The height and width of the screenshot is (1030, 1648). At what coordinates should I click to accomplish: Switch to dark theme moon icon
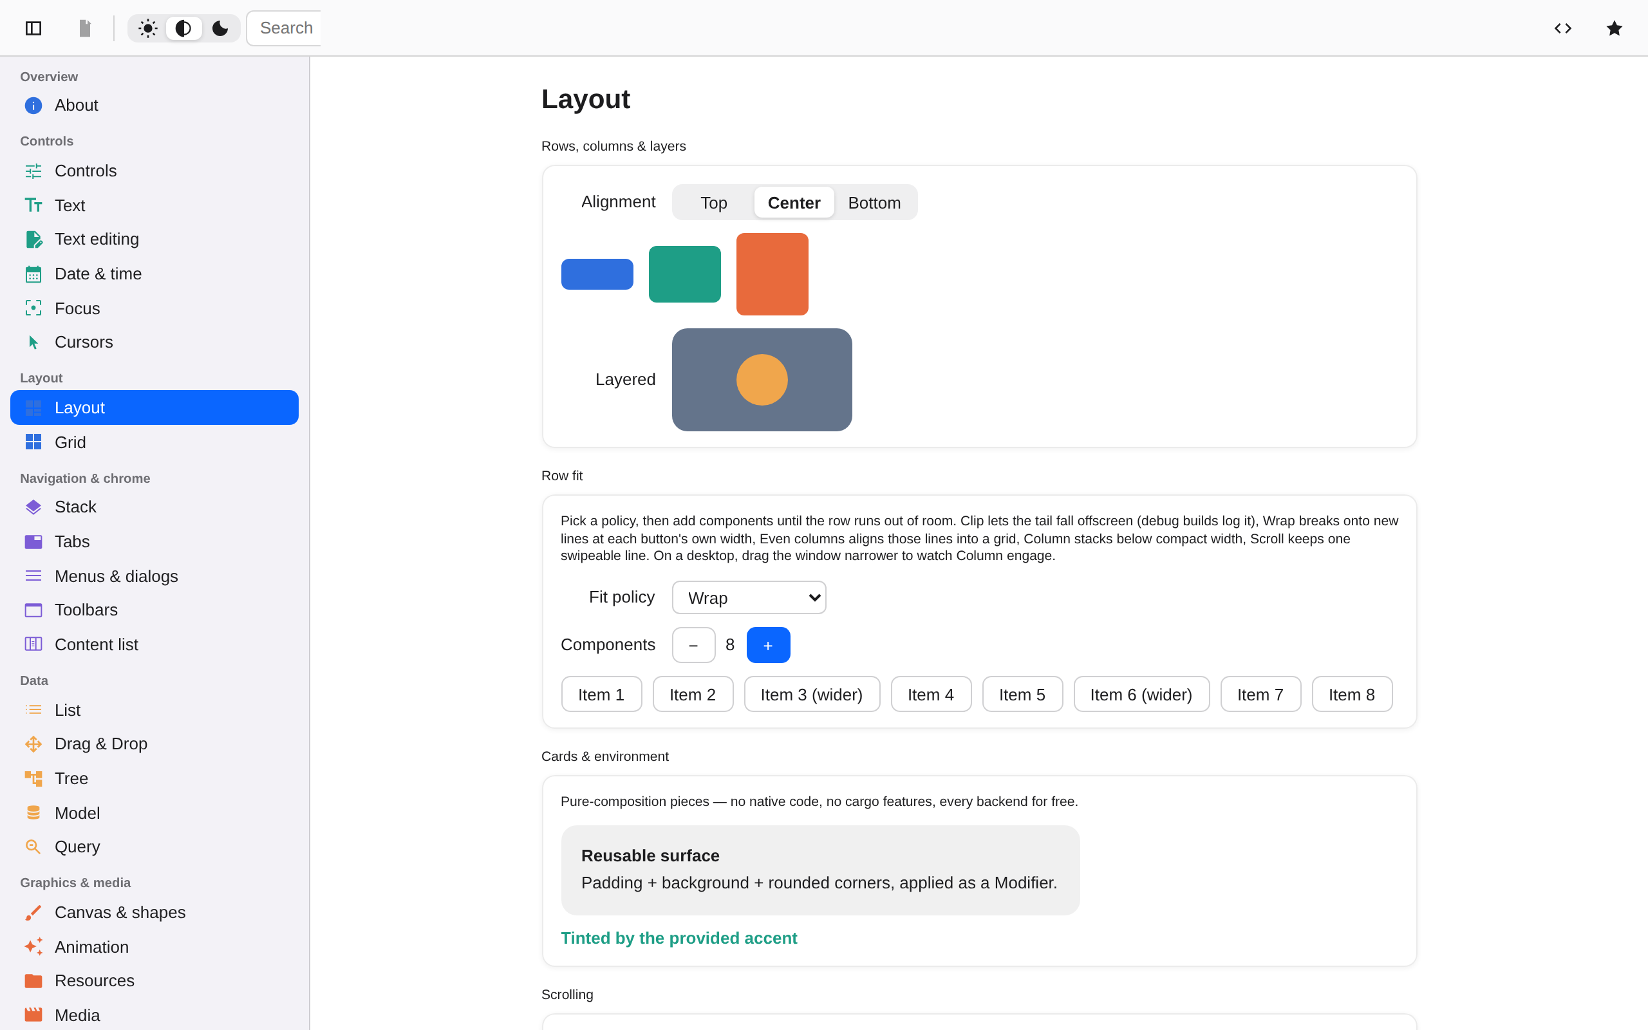[x=220, y=28]
